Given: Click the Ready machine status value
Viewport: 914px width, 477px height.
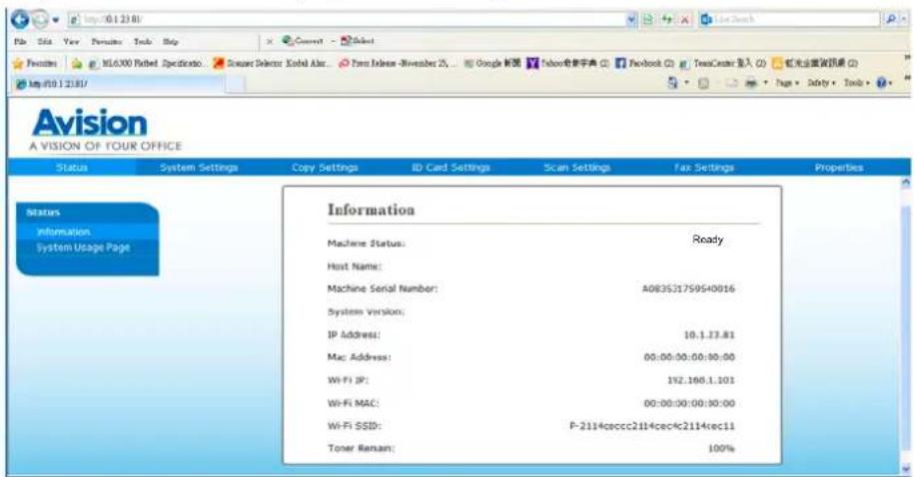Looking at the screenshot, I should click(x=707, y=239).
